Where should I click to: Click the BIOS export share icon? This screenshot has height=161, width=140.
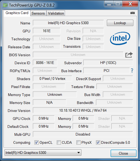129,55
